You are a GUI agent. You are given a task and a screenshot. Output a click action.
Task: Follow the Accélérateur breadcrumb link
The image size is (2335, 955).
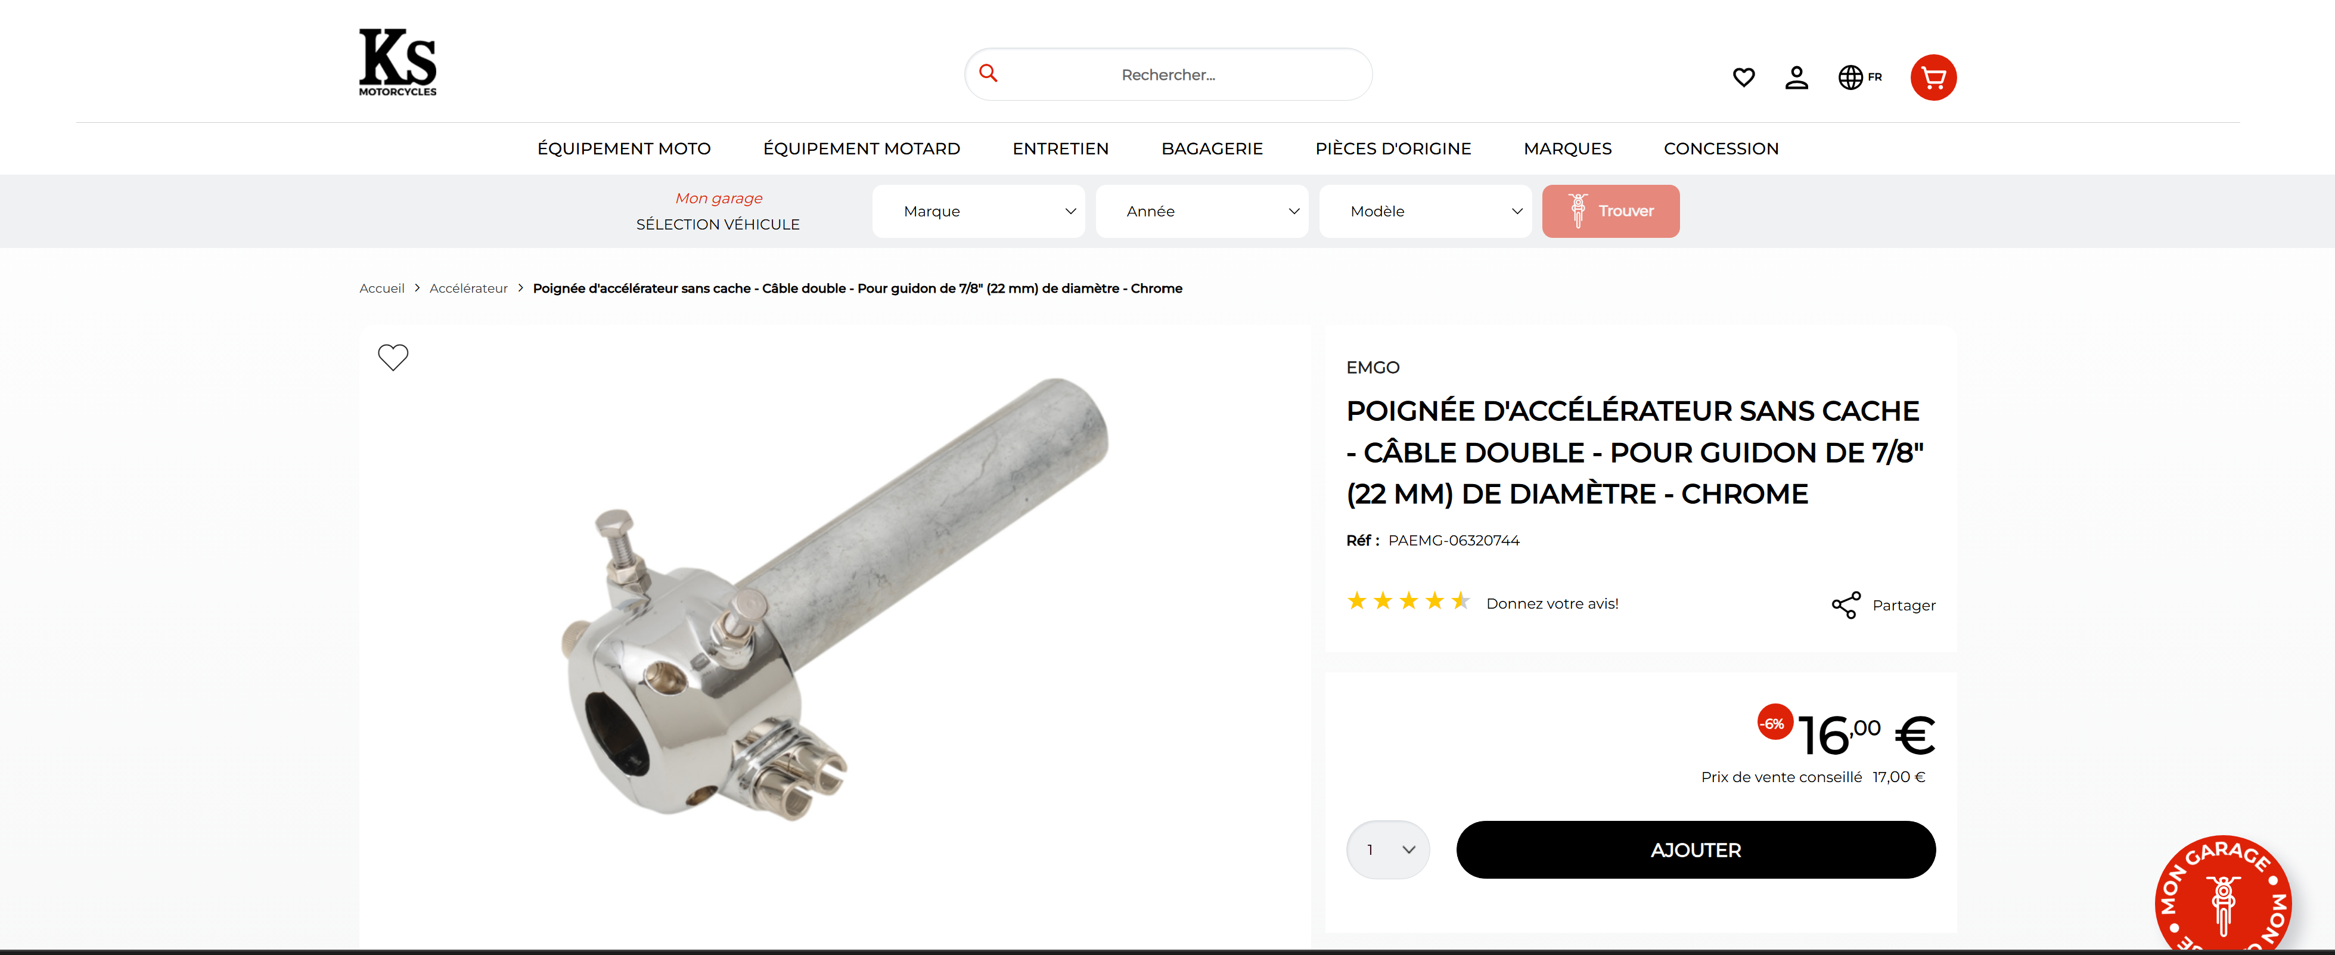[x=468, y=289]
